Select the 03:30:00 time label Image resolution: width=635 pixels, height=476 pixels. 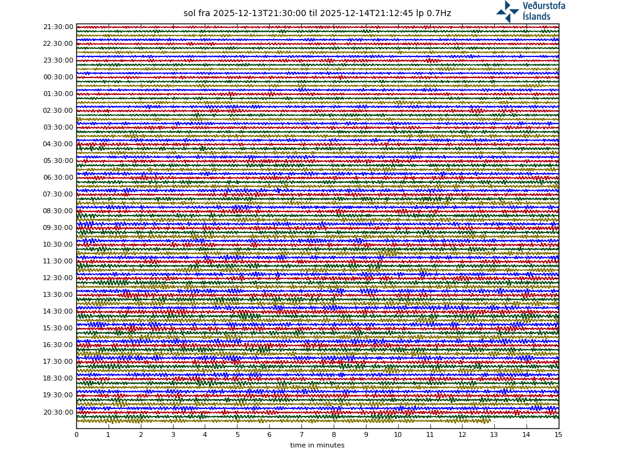58,128
